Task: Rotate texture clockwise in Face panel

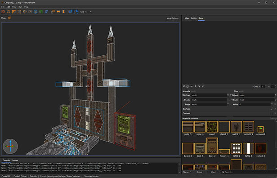Action: click(x=203, y=86)
